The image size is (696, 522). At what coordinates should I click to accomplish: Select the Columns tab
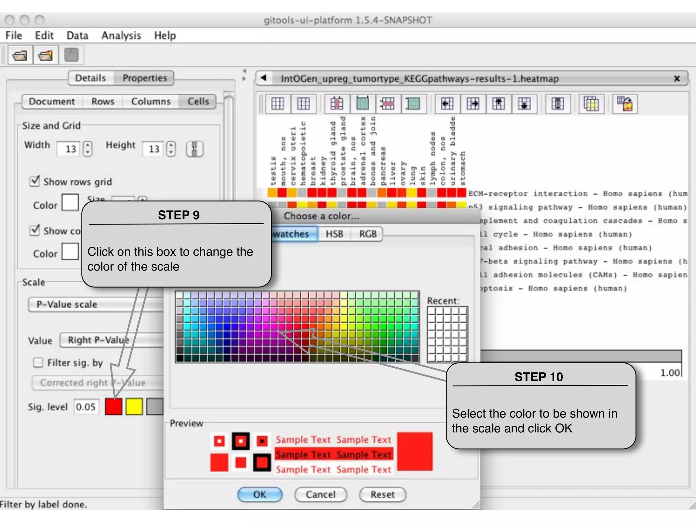coord(151,101)
